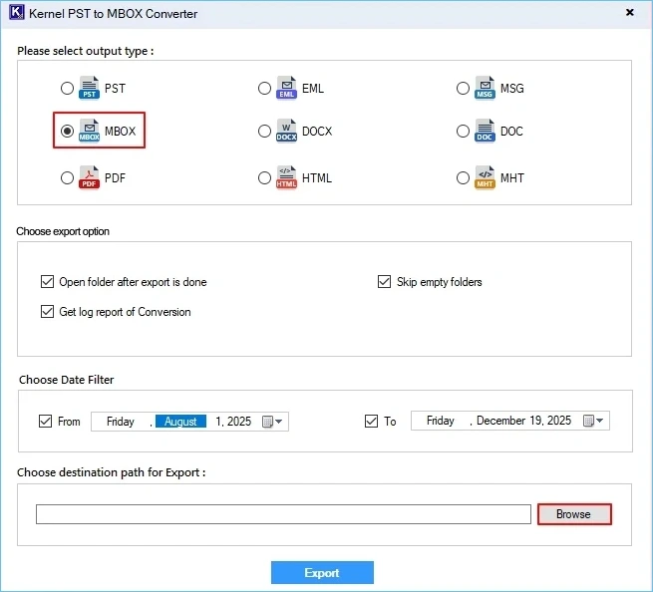The image size is (653, 592).
Task: Uncheck Skip empty folders option
Action: pos(384,282)
